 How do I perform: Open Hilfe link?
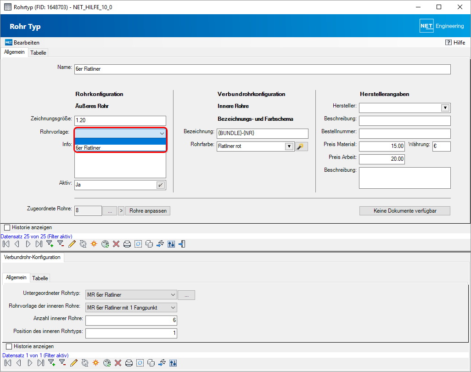(455, 43)
